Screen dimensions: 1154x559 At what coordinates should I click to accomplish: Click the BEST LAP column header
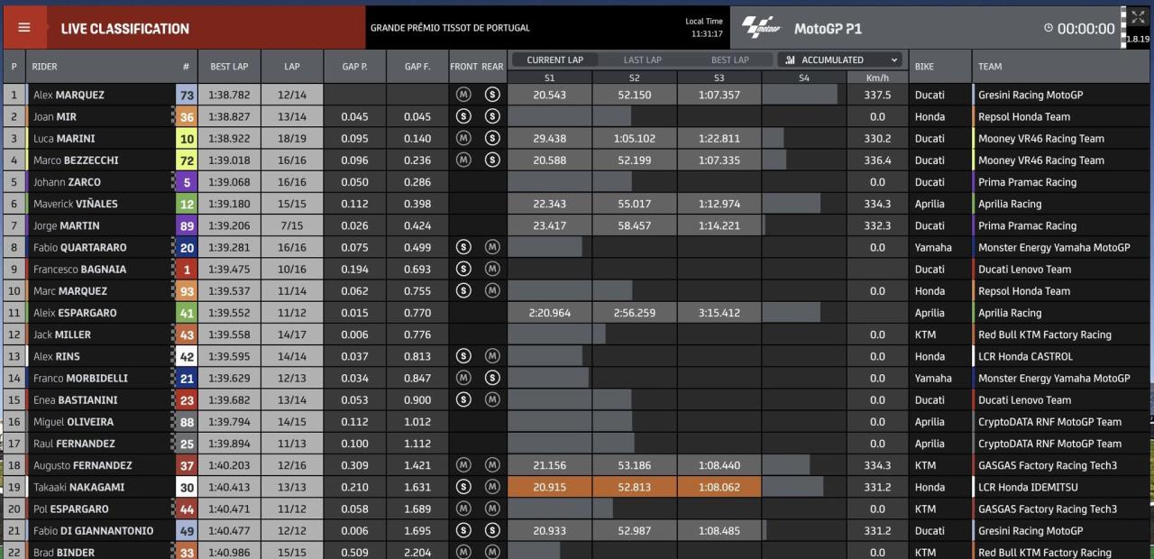click(229, 67)
